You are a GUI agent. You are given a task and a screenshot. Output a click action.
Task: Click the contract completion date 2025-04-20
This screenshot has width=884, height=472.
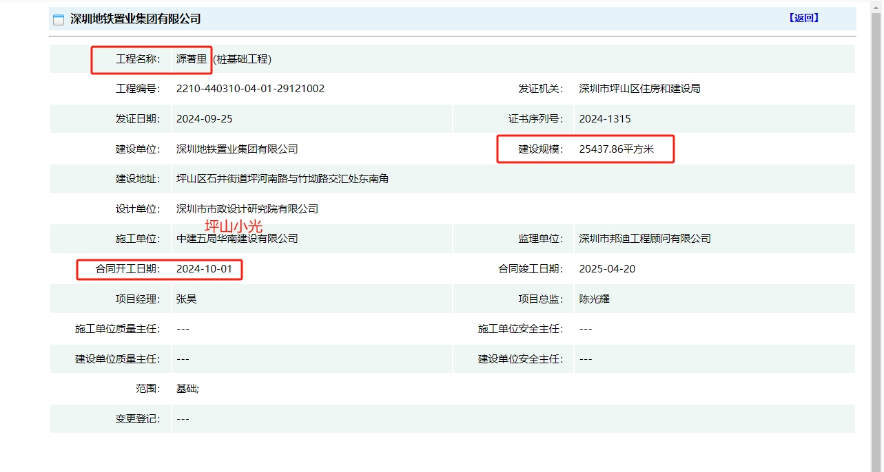(x=607, y=269)
